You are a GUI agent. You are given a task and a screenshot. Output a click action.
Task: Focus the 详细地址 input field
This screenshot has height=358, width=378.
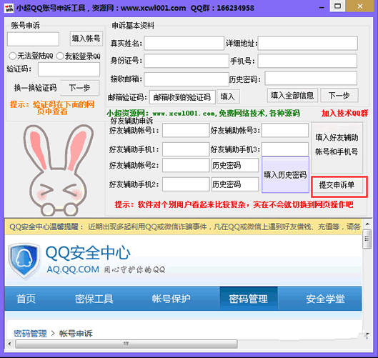click(307, 43)
